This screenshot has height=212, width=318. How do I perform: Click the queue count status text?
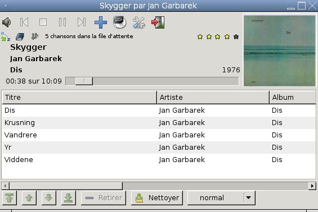(89, 36)
